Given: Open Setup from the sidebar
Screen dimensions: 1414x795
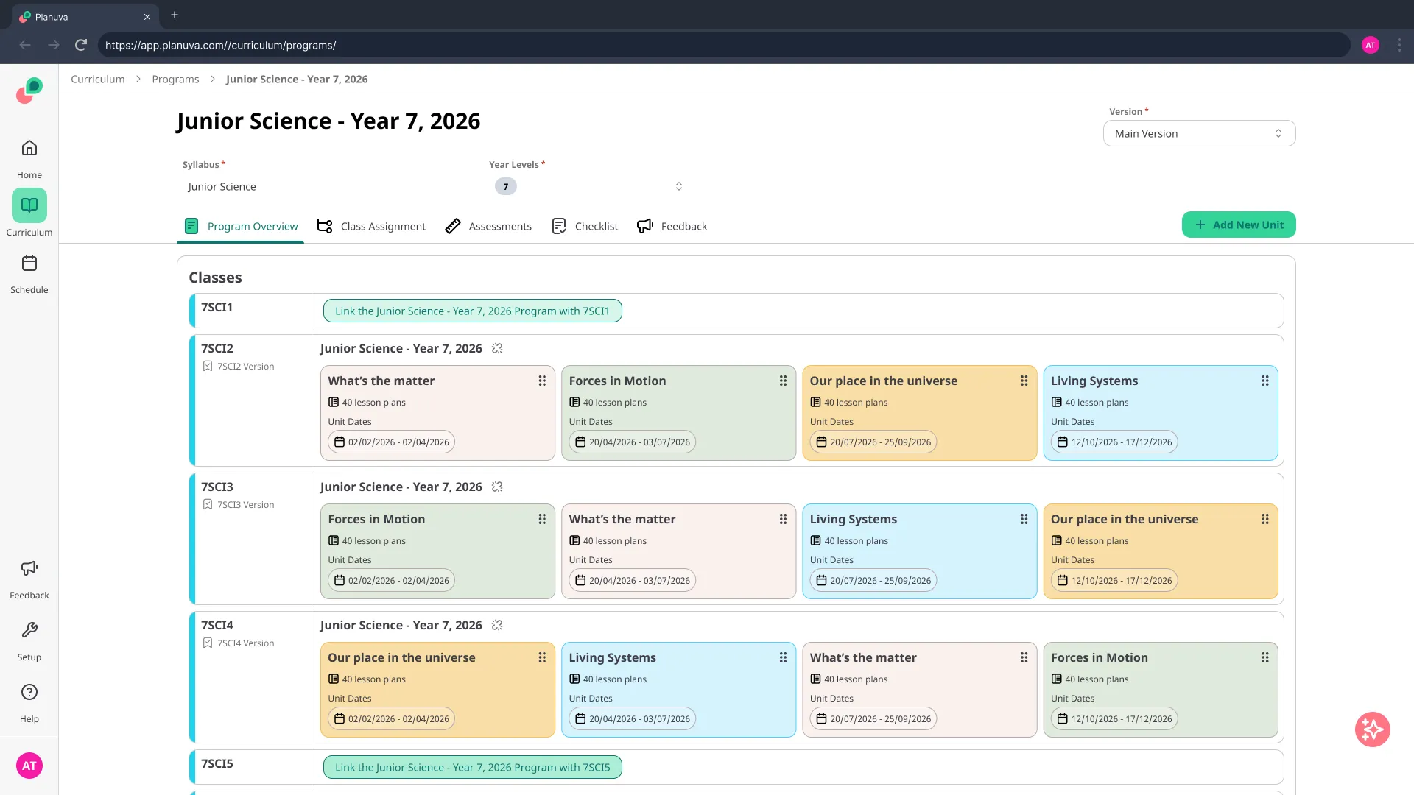Looking at the screenshot, I should 29,639.
